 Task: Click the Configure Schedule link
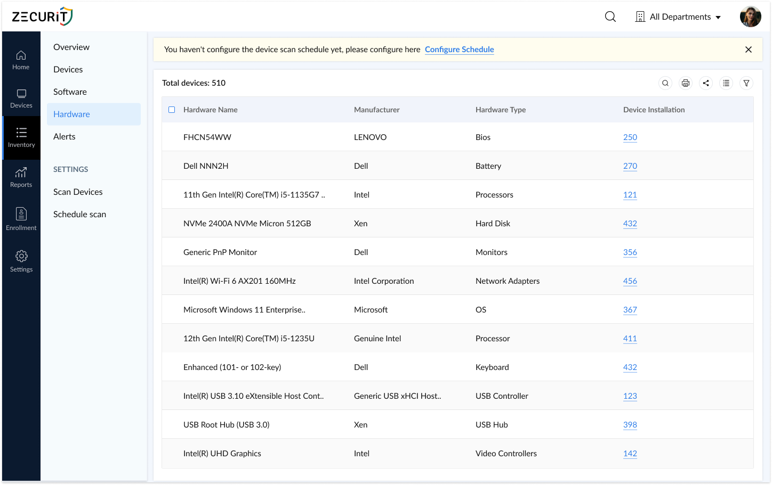pos(459,50)
